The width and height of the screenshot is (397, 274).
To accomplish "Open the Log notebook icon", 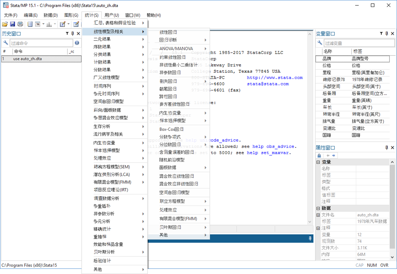I will (30, 24).
